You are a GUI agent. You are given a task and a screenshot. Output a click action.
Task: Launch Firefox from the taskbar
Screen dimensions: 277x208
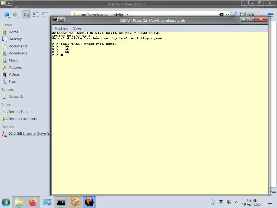tap(33, 202)
